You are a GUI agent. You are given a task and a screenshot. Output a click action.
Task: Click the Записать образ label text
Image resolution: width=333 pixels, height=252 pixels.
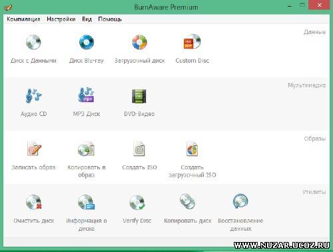tap(33, 167)
